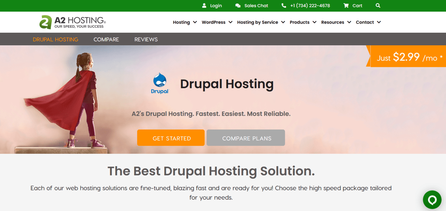Click the chat bubbles icon beside Sales Chat
The width and height of the screenshot is (446, 211).
[238, 6]
